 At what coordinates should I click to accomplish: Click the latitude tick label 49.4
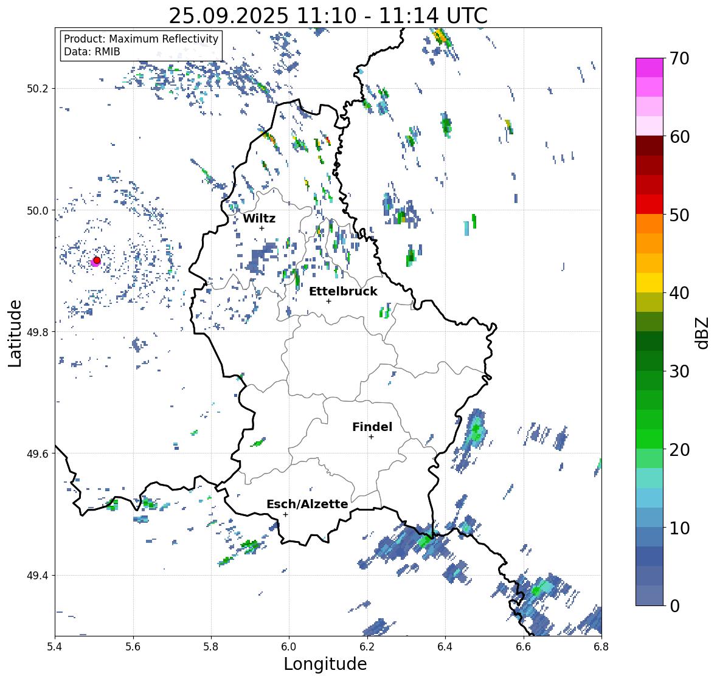38,575
